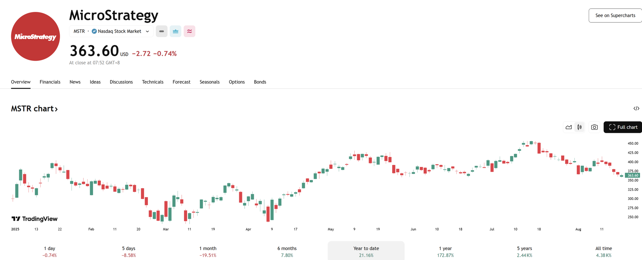Switch chart to area line style

568,127
